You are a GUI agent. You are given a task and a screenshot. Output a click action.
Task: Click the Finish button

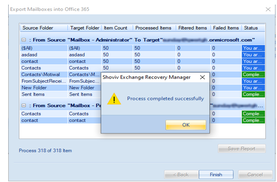pos(216,174)
